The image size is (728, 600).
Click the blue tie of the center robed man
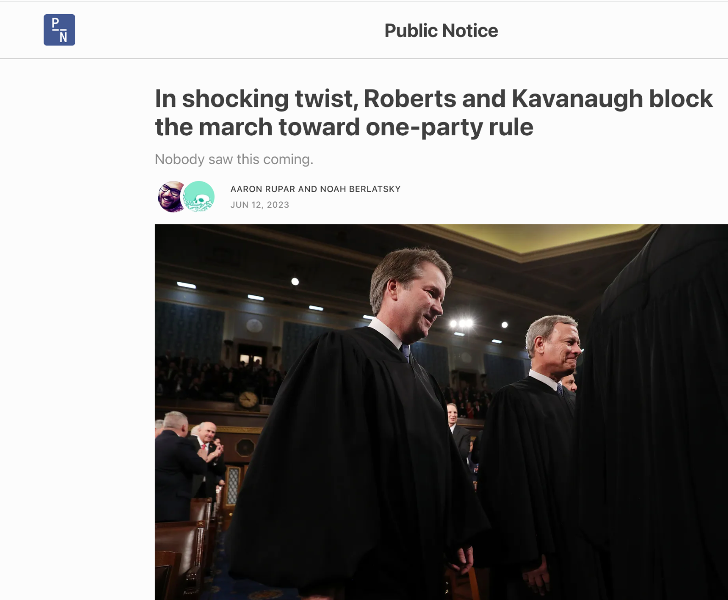click(x=406, y=352)
